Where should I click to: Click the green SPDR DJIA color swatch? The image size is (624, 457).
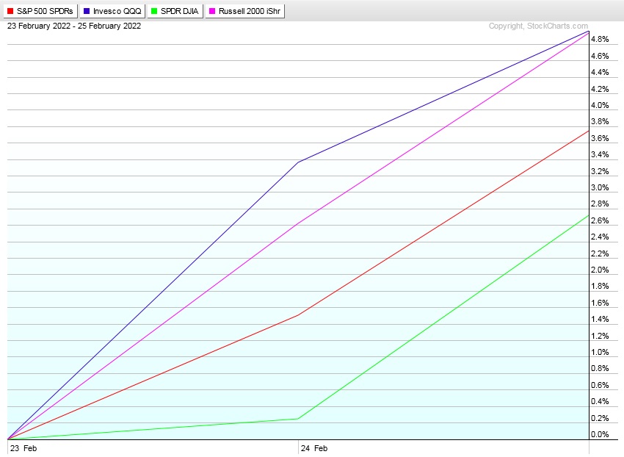(x=154, y=11)
